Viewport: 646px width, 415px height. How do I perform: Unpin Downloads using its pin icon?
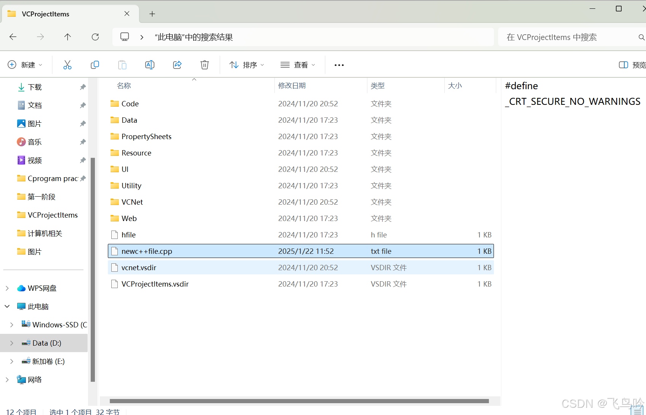click(x=83, y=87)
